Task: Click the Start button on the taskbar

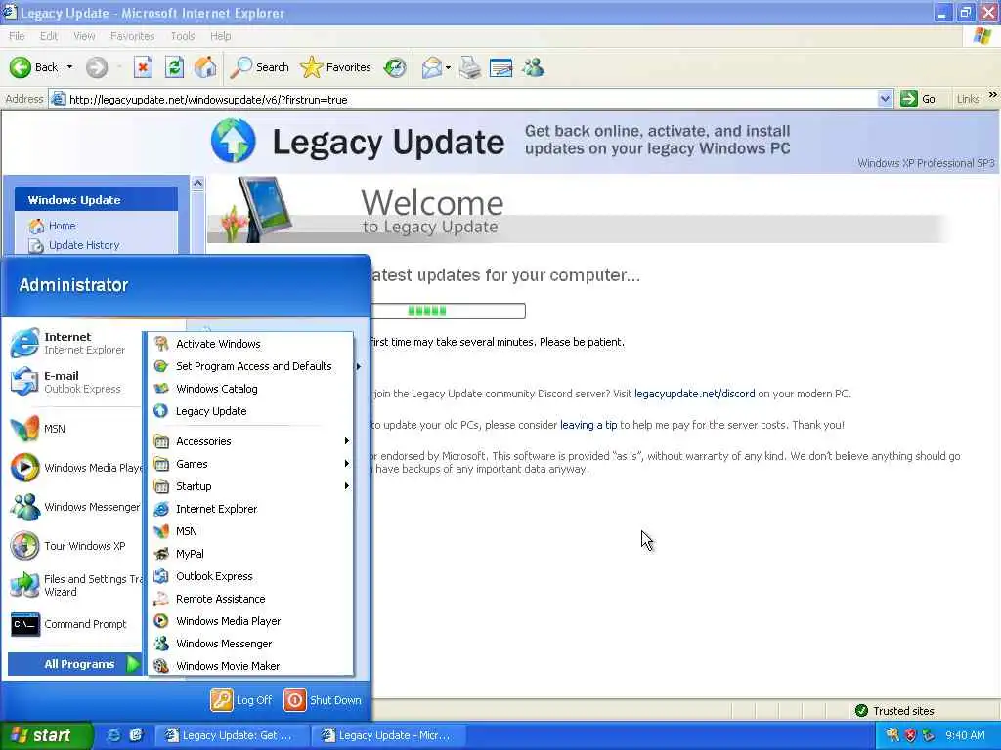Action: pos(46,735)
